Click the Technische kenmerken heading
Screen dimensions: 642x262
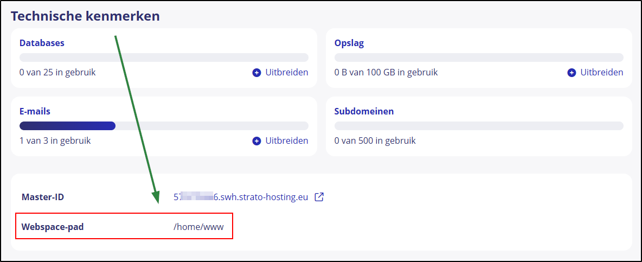coord(85,16)
